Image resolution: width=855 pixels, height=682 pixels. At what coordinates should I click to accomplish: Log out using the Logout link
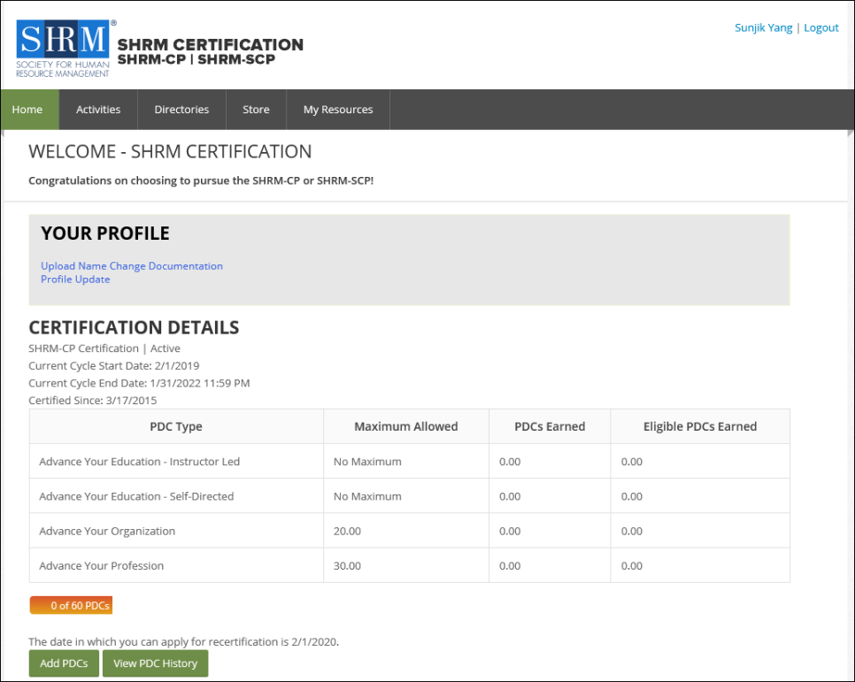[x=821, y=27]
